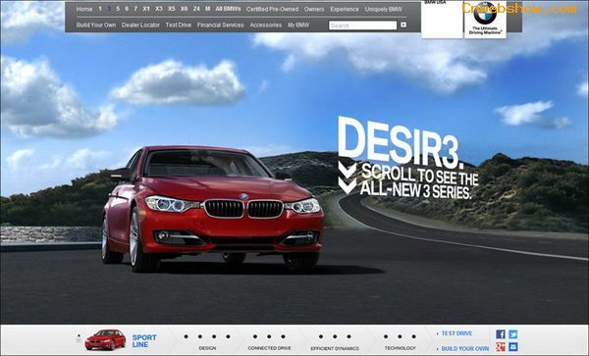Jump to the EFFICIENT DYNAMICS section
The height and width of the screenshot is (356, 589).
click(x=335, y=348)
